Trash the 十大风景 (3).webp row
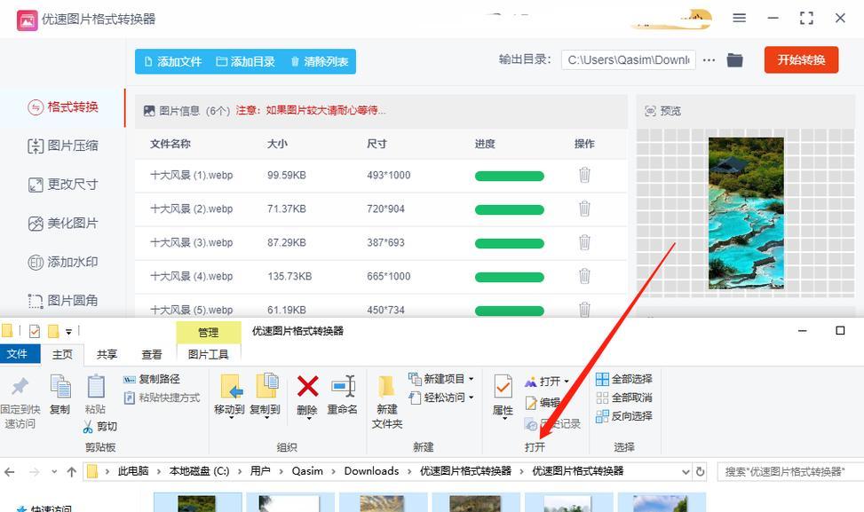The width and height of the screenshot is (864, 512). point(584,242)
